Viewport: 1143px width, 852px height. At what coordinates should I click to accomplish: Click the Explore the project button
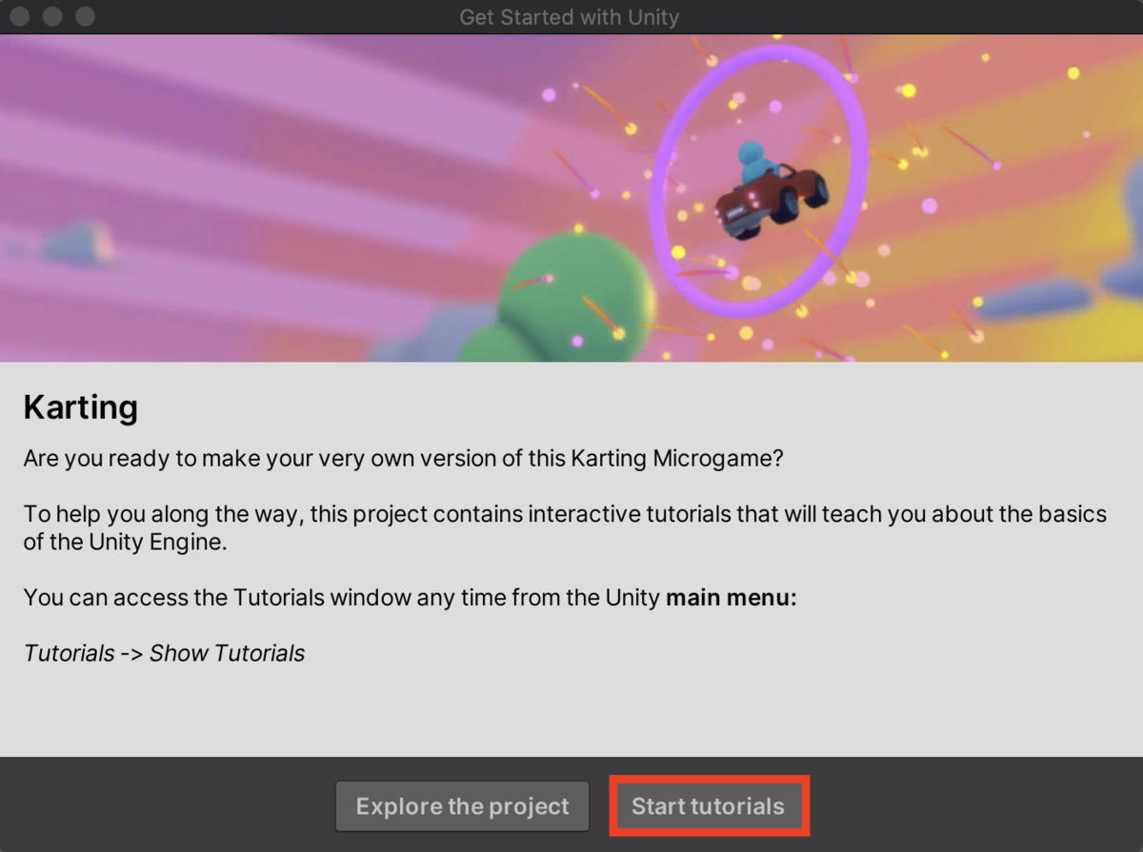tap(462, 806)
